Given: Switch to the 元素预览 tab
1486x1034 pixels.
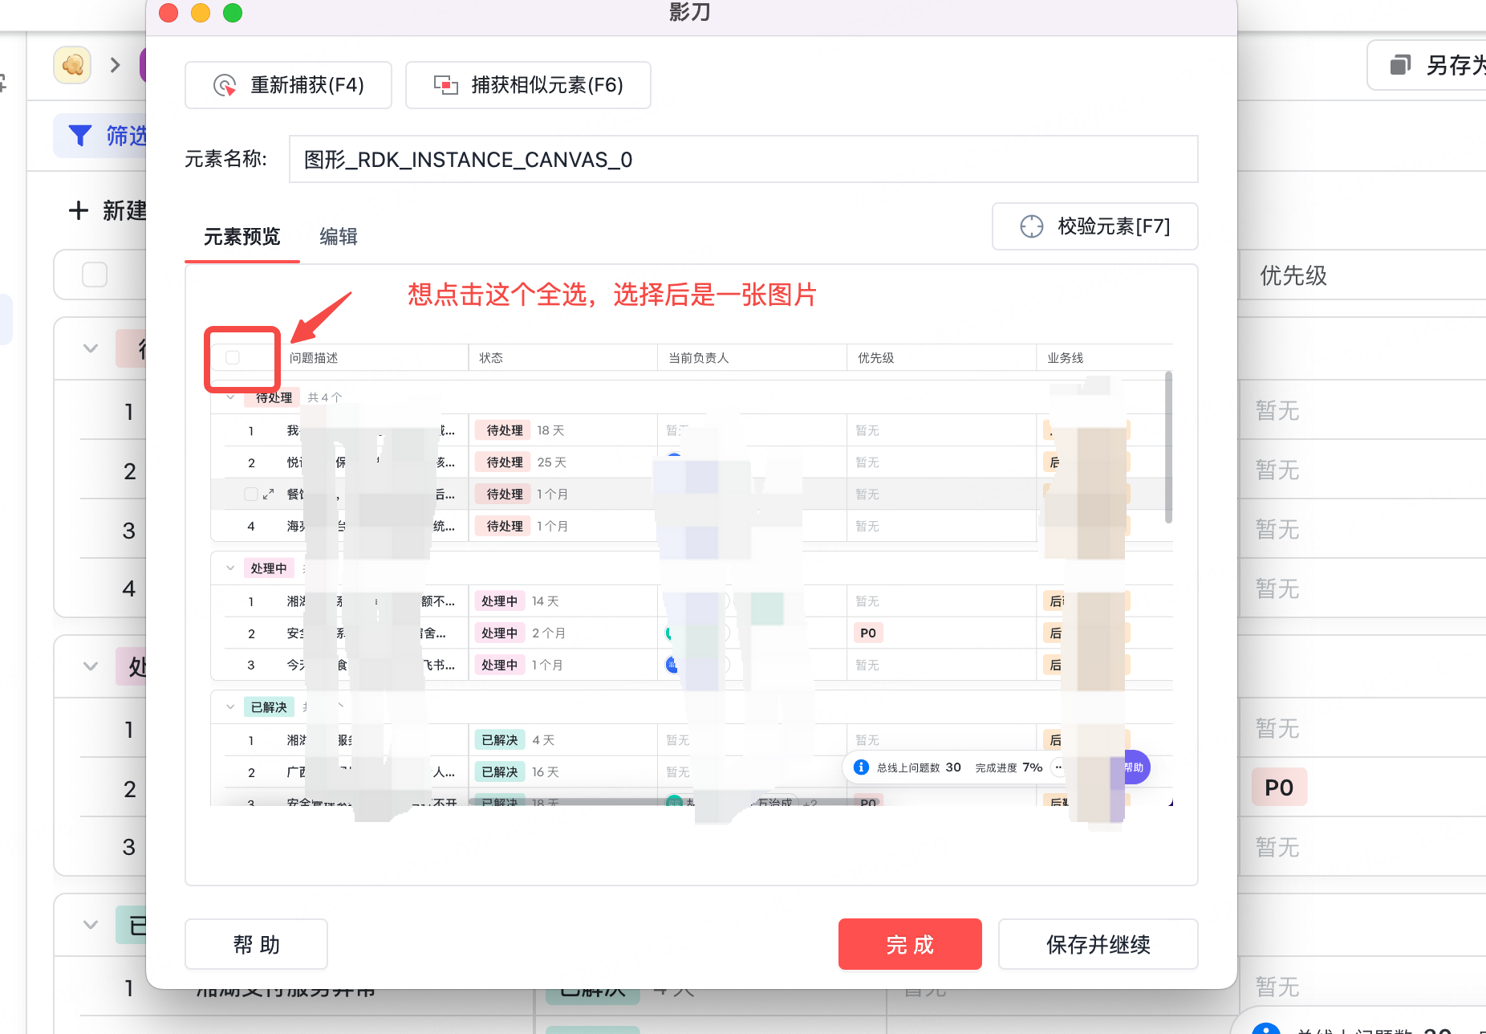Looking at the screenshot, I should (x=242, y=237).
